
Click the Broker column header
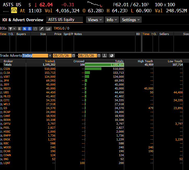(8, 61)
